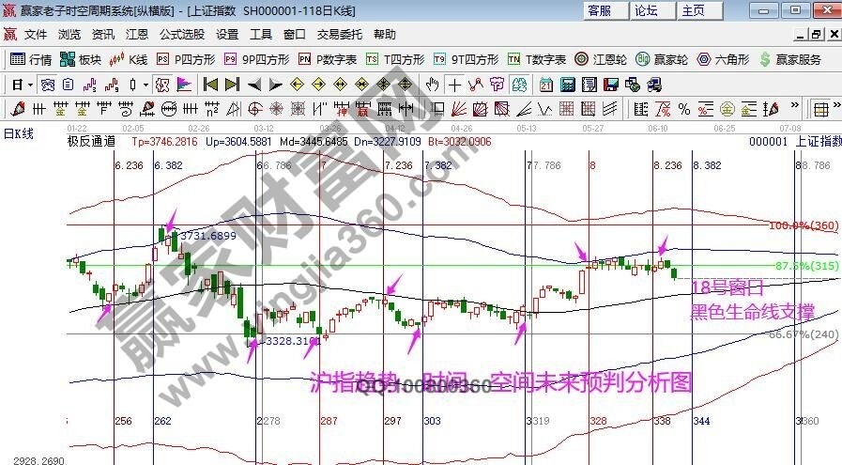Click the percent % tool icon
Image resolution: width=842 pixels, height=465 pixels.
pyautogui.click(x=684, y=109)
